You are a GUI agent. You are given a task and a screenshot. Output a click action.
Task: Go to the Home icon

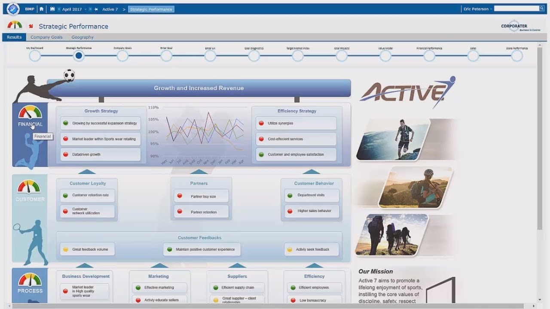click(x=42, y=9)
